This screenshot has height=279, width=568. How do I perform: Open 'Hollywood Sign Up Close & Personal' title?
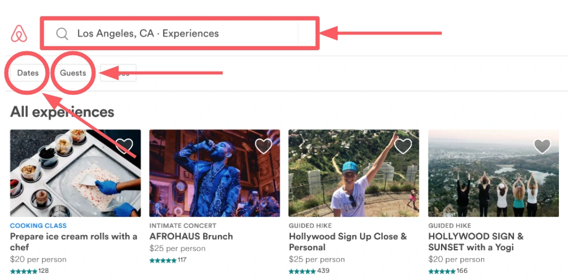(348, 242)
